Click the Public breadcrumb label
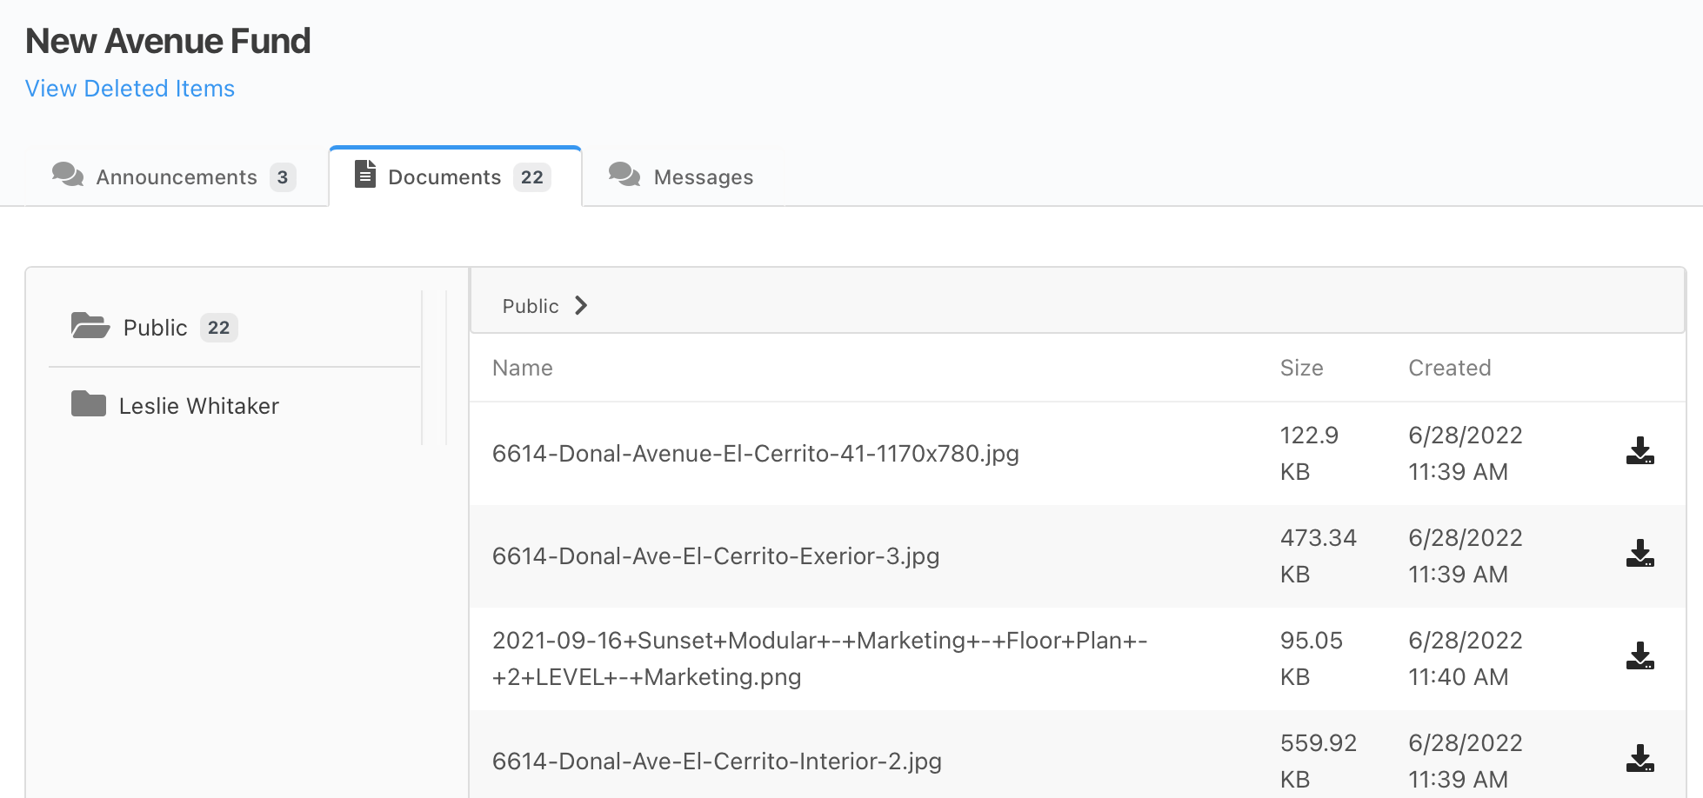Image resolution: width=1703 pixels, height=798 pixels. [530, 306]
